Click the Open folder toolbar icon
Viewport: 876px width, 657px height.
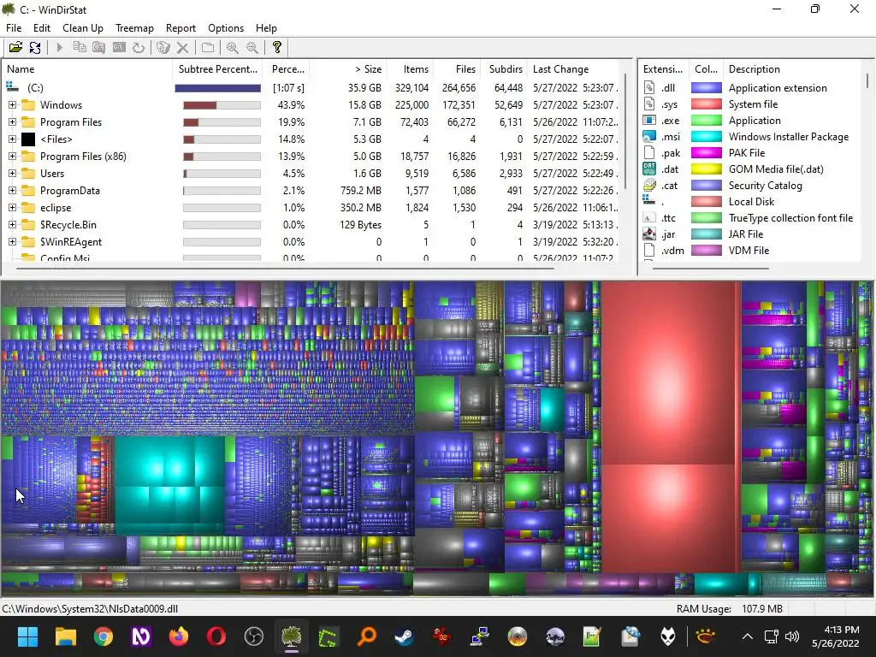coord(15,48)
